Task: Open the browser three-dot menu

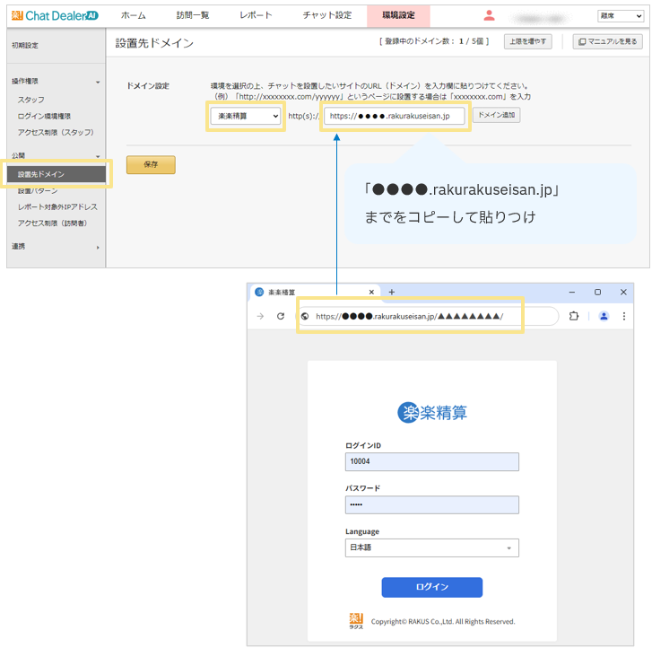Action: (x=624, y=316)
